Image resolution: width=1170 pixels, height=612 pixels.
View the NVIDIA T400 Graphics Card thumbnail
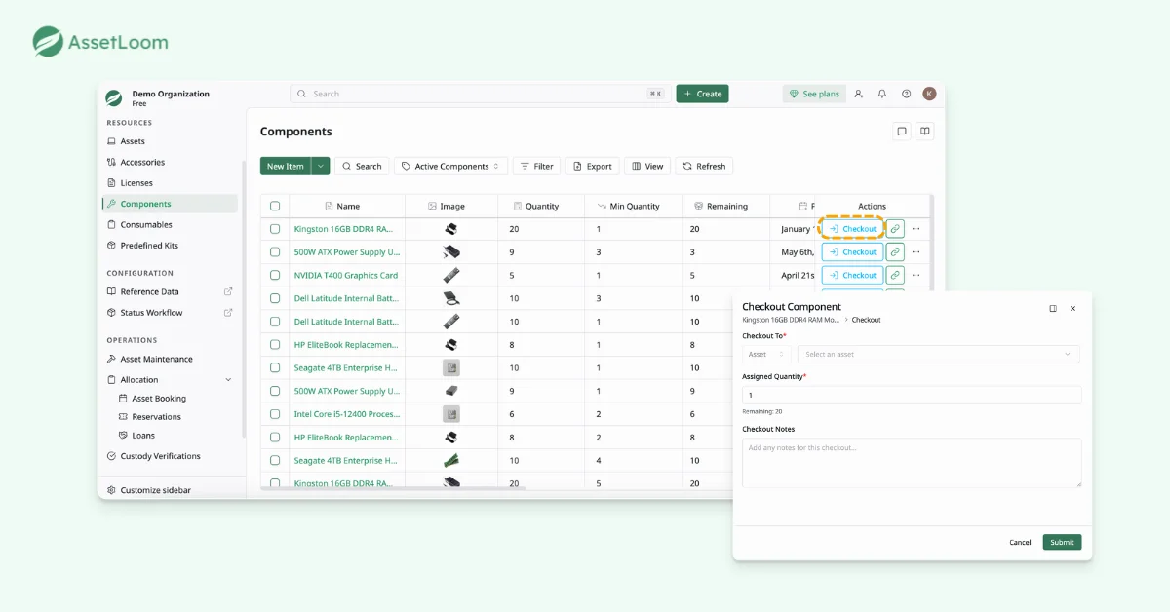(x=450, y=275)
